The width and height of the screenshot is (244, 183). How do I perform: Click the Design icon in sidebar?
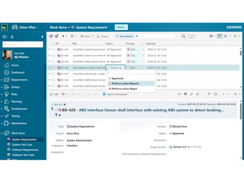point(7,87)
